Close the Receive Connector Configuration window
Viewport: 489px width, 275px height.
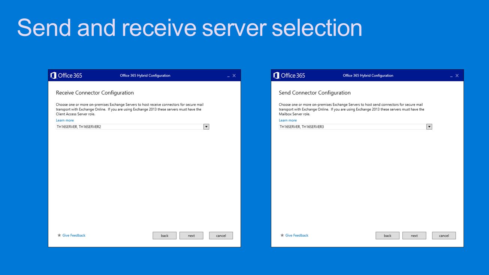point(234,76)
